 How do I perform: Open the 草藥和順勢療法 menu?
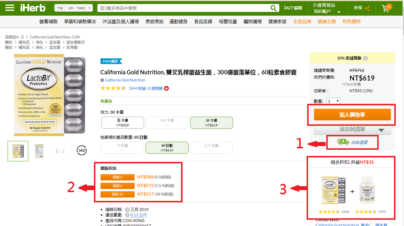tap(80, 22)
